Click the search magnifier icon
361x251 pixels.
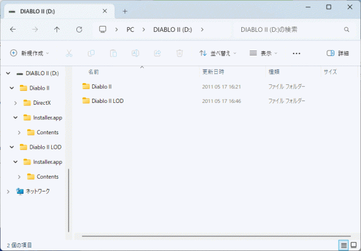pyautogui.click(x=347, y=29)
